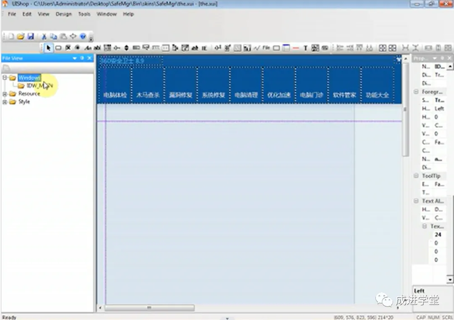Viewport: 454px width, 320px height.
Task: Select the spin up-down control tool
Action: coord(126,48)
